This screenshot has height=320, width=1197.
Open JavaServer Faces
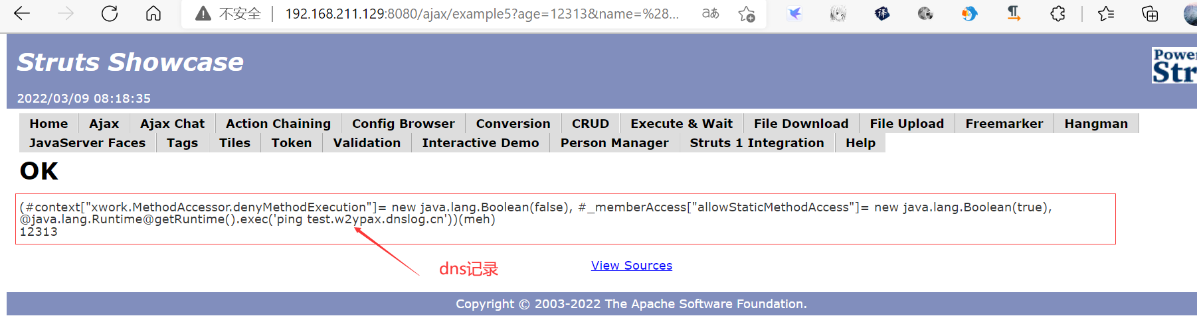click(x=87, y=142)
